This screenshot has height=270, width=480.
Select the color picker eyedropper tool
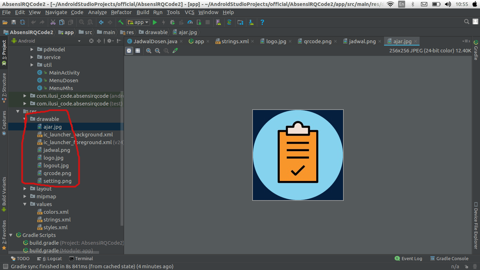pyautogui.click(x=175, y=51)
